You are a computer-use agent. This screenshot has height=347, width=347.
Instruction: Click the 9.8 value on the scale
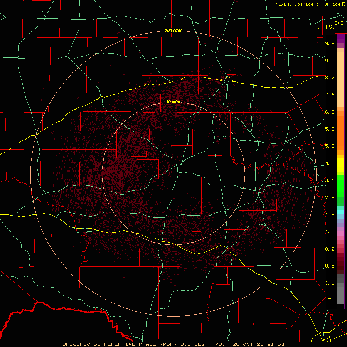coord(330,43)
